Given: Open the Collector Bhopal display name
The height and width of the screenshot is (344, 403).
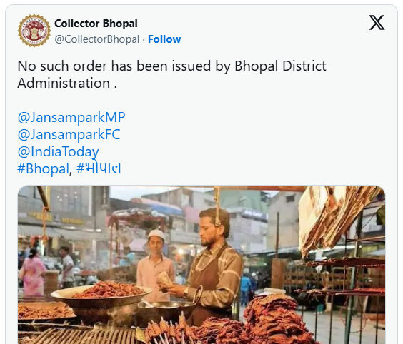Looking at the screenshot, I should (x=96, y=24).
